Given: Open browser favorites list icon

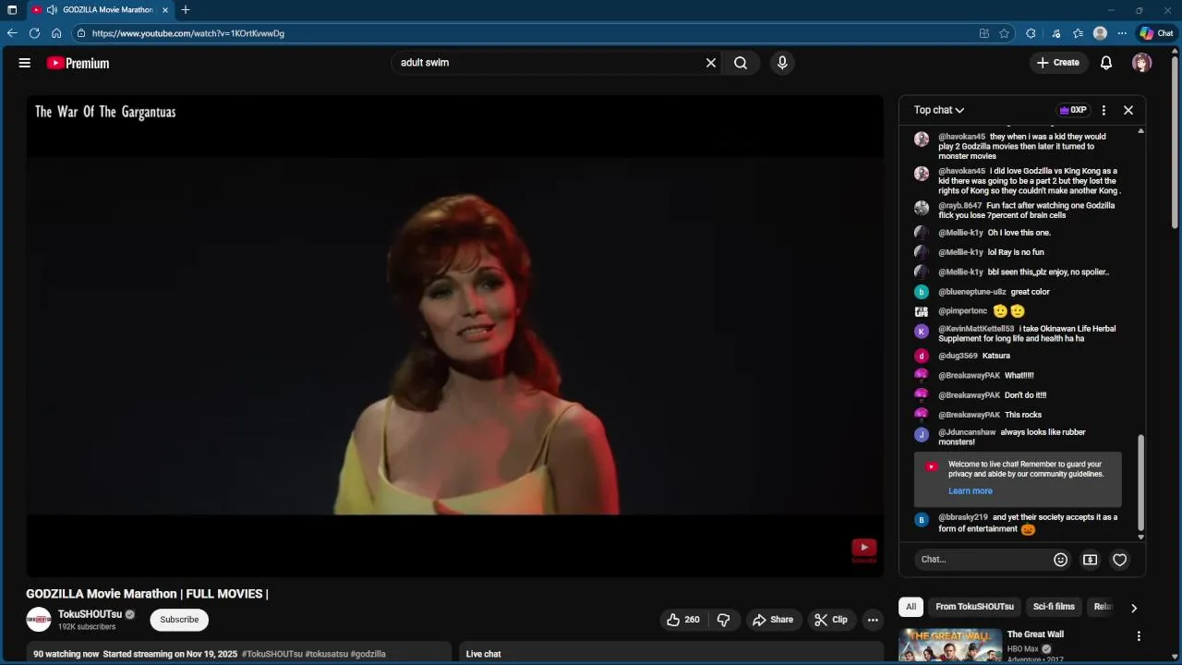Looking at the screenshot, I should [x=1078, y=33].
